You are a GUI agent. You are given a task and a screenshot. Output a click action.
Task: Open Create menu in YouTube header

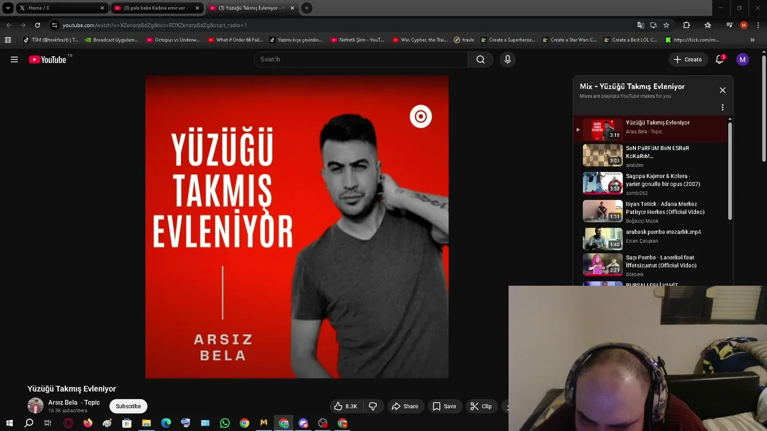click(x=688, y=59)
